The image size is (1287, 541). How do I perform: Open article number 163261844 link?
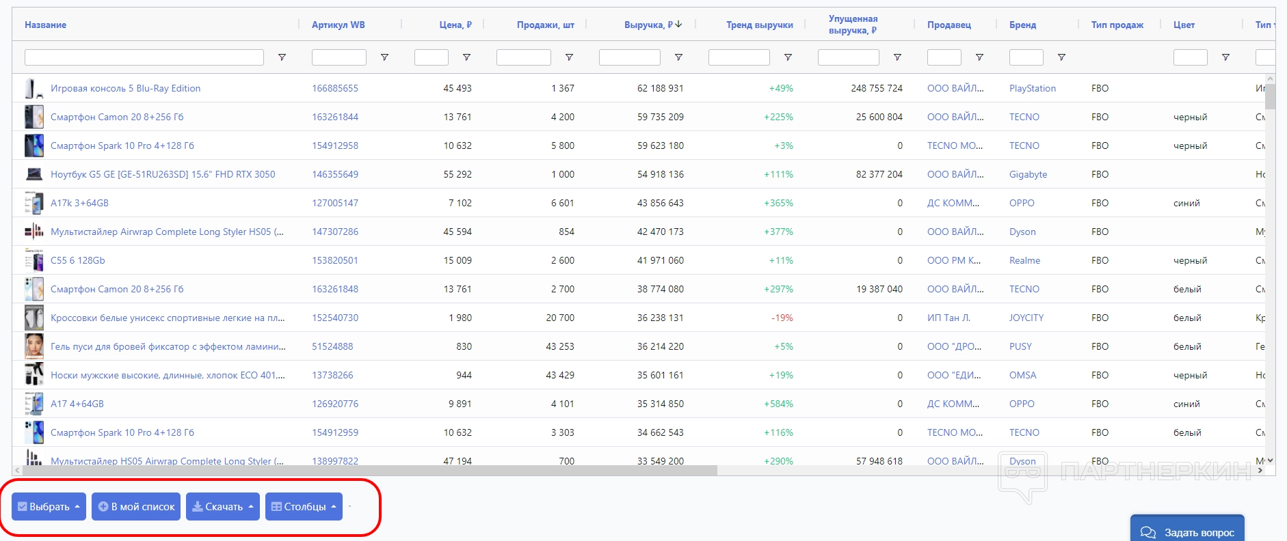(x=335, y=117)
